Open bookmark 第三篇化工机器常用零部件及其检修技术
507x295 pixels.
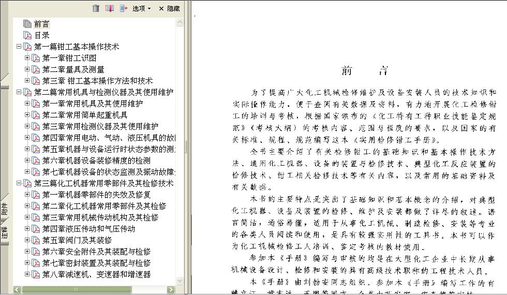103,183
